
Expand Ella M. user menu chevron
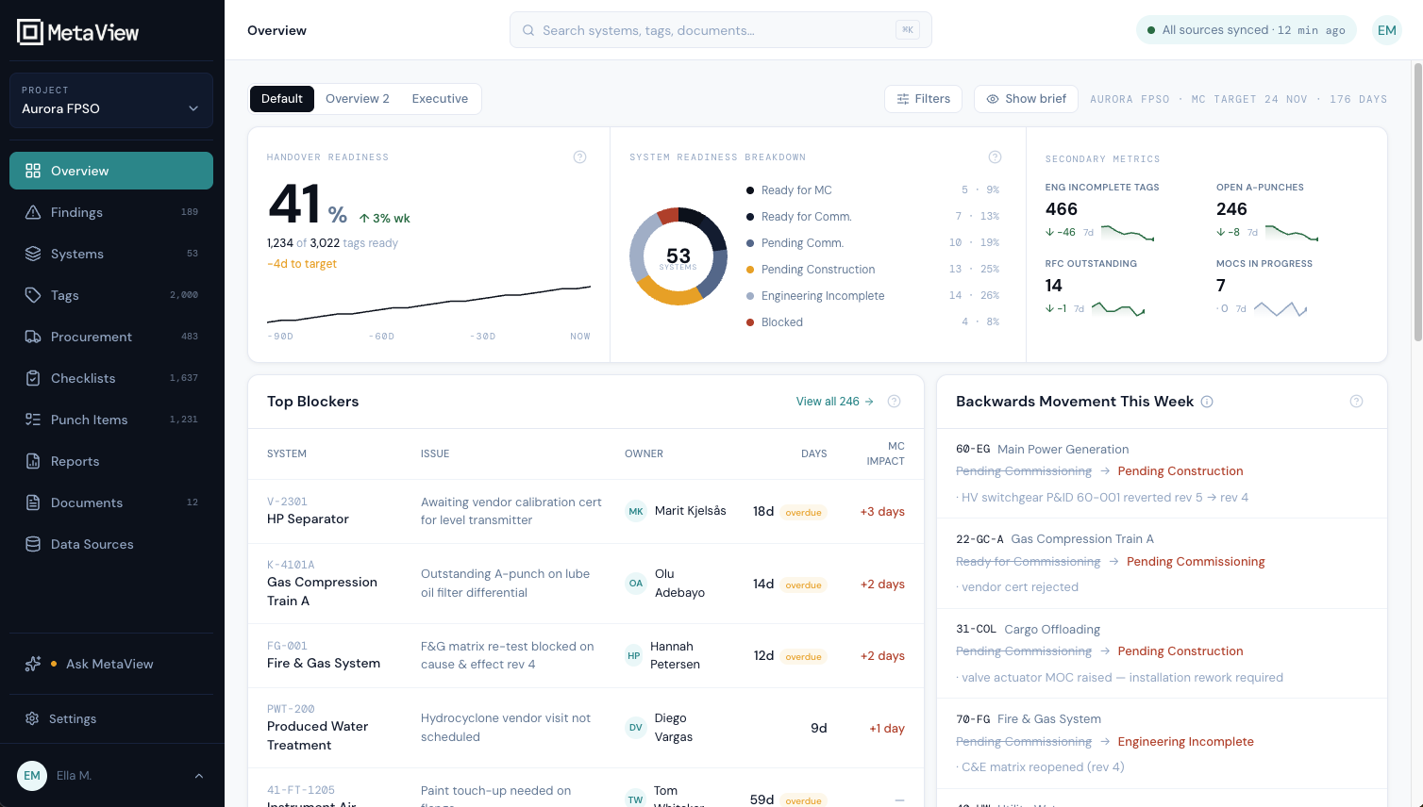tap(199, 776)
